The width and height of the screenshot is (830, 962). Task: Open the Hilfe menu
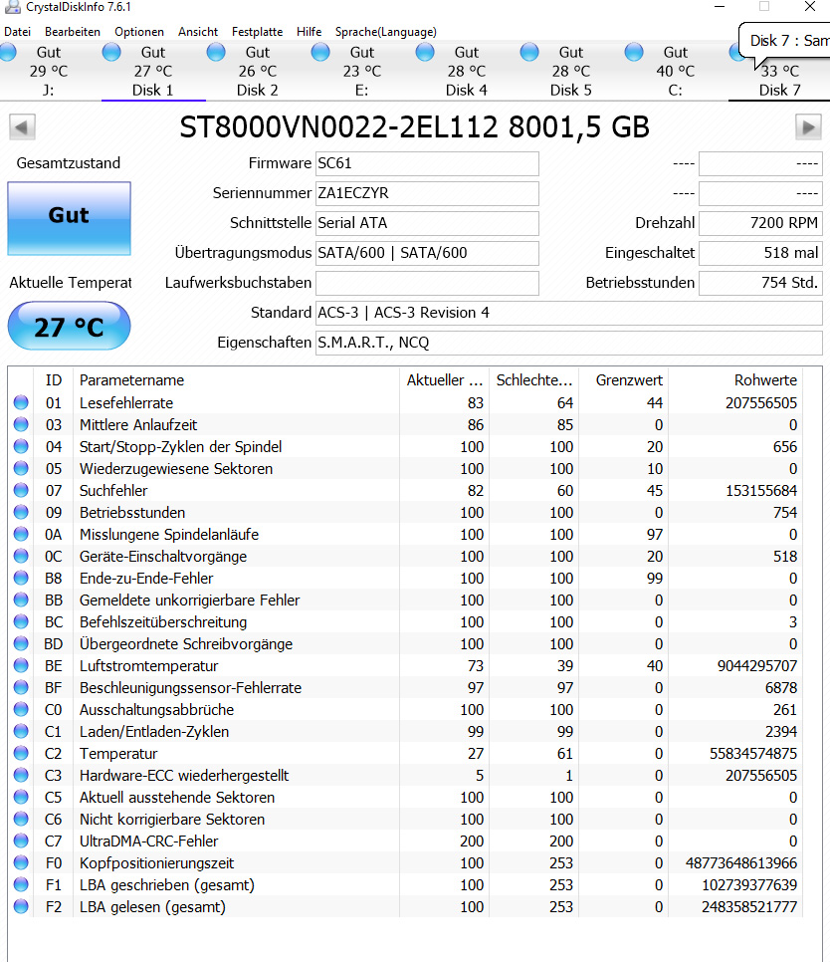(309, 32)
